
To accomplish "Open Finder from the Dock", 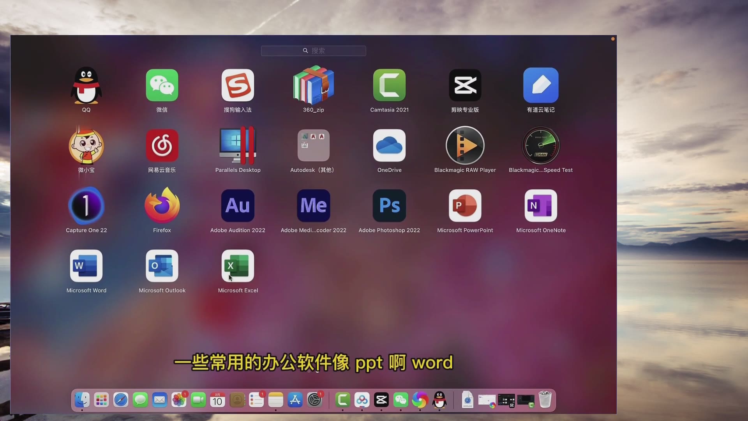I will [82, 400].
